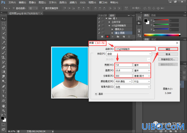Close the 新建 dialog with X

(177, 43)
